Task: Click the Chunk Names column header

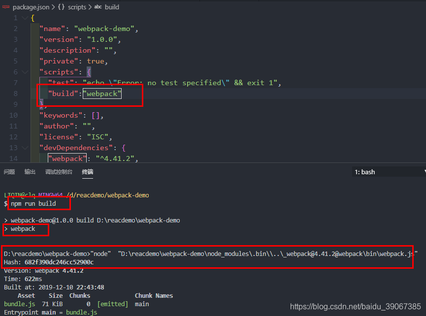Action: click(154, 296)
